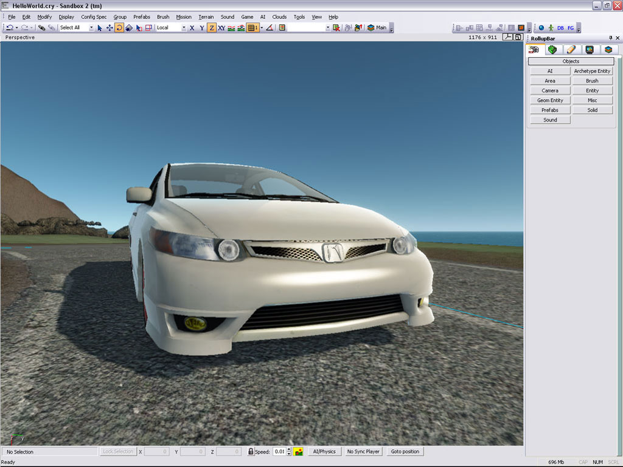Click the Speed value field
Image resolution: width=623 pixels, height=467 pixels.
[279, 452]
